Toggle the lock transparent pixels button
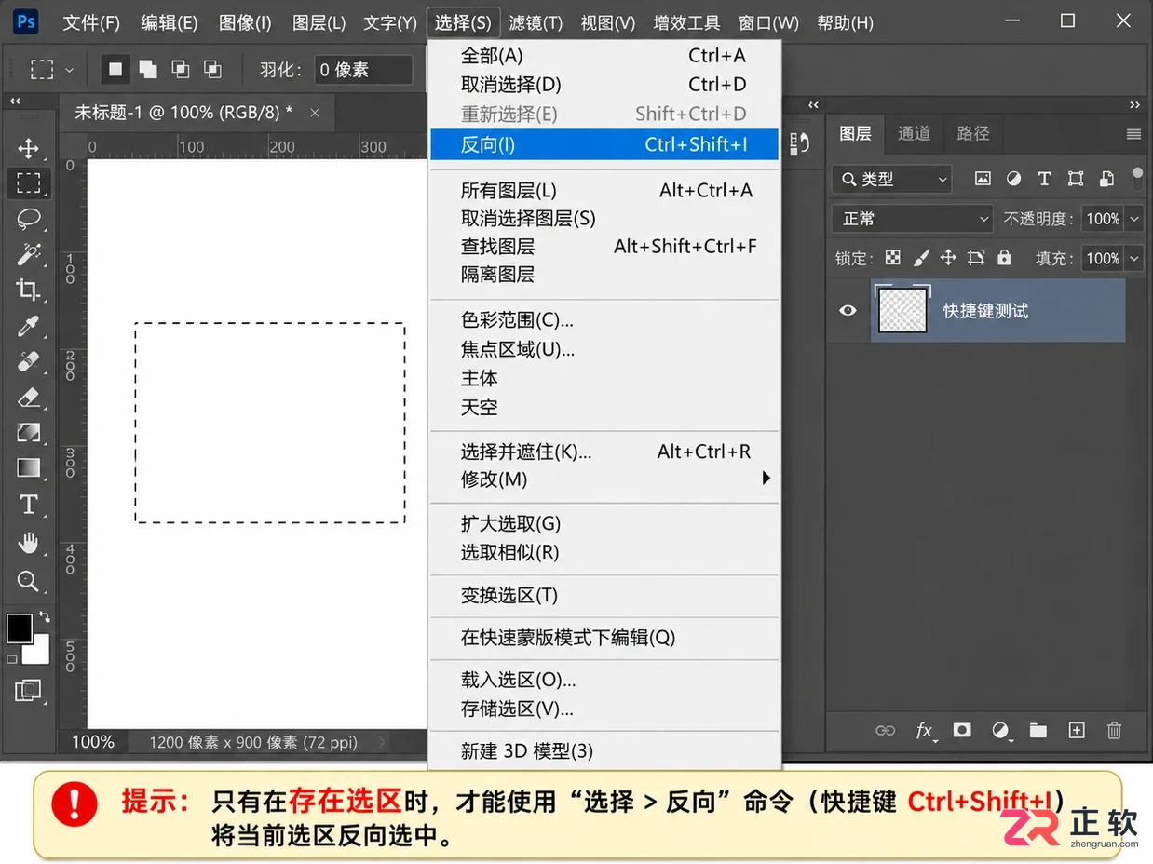Screen dimensions: 1153x864 (893, 258)
